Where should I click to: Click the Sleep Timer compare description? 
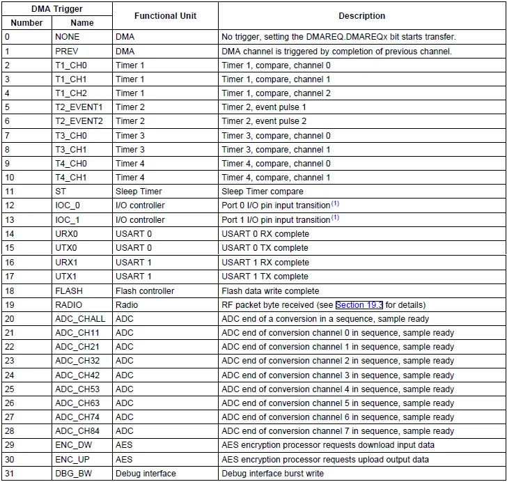[x=263, y=191]
